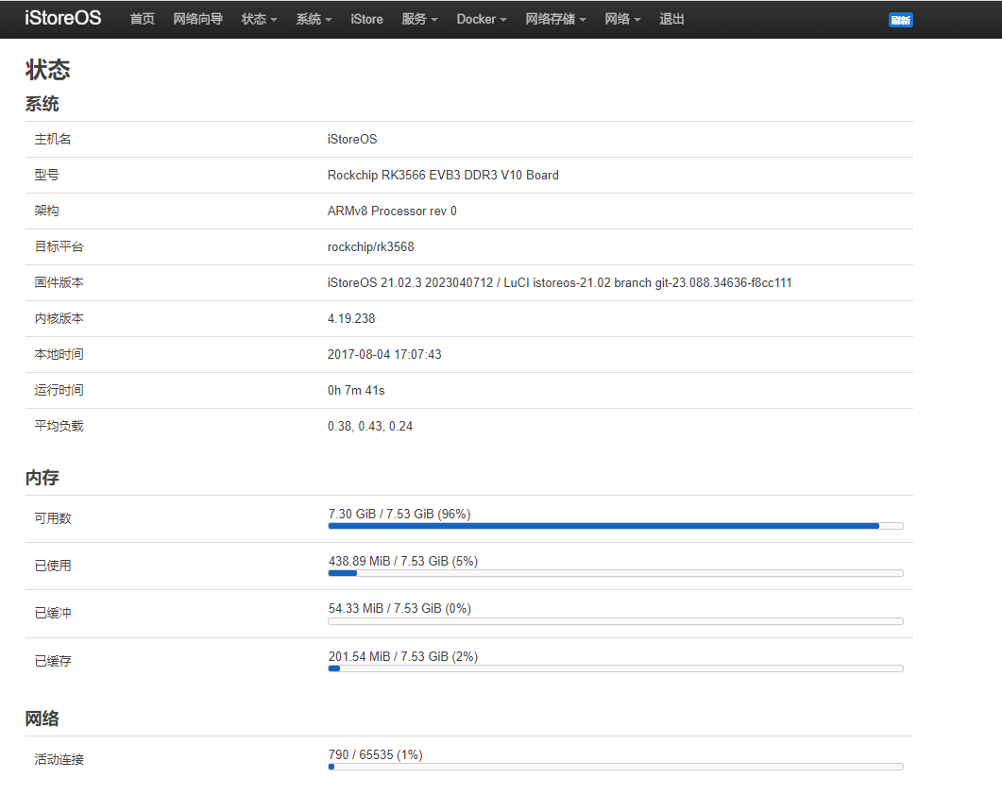
Task: Click 退出 to log out
Action: (672, 19)
